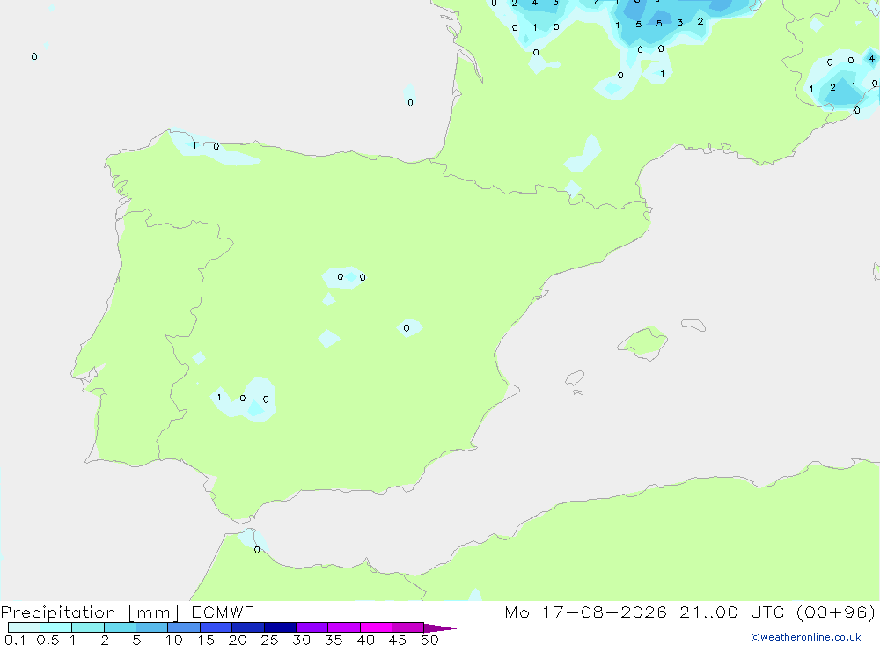
Task: Click the 'Mo 17-08-2026' forecast date text
Action: 585,612
